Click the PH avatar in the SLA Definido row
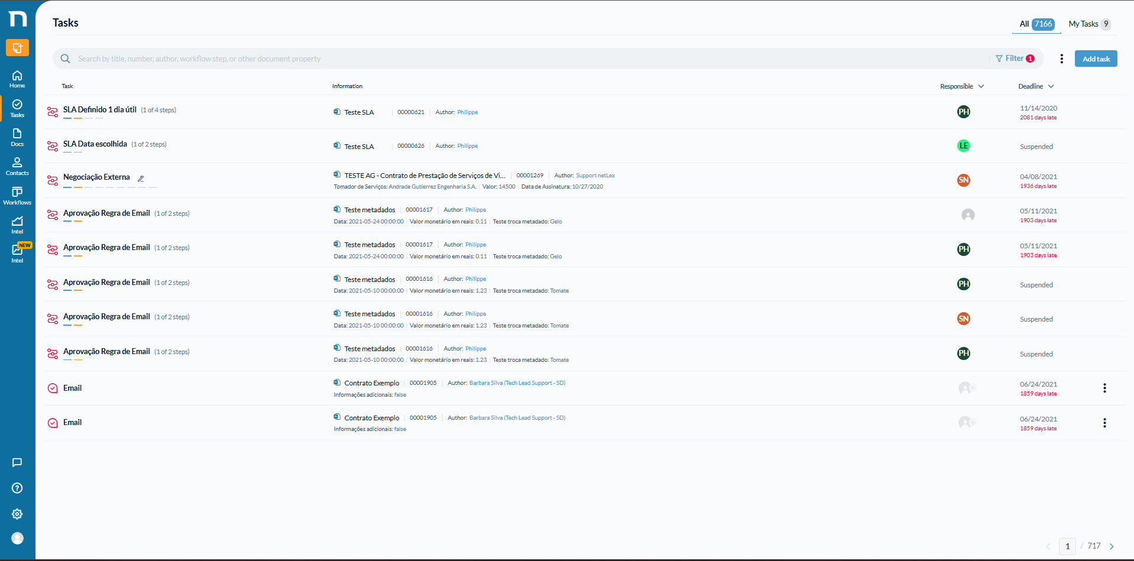Image resolution: width=1134 pixels, height=561 pixels. [964, 112]
